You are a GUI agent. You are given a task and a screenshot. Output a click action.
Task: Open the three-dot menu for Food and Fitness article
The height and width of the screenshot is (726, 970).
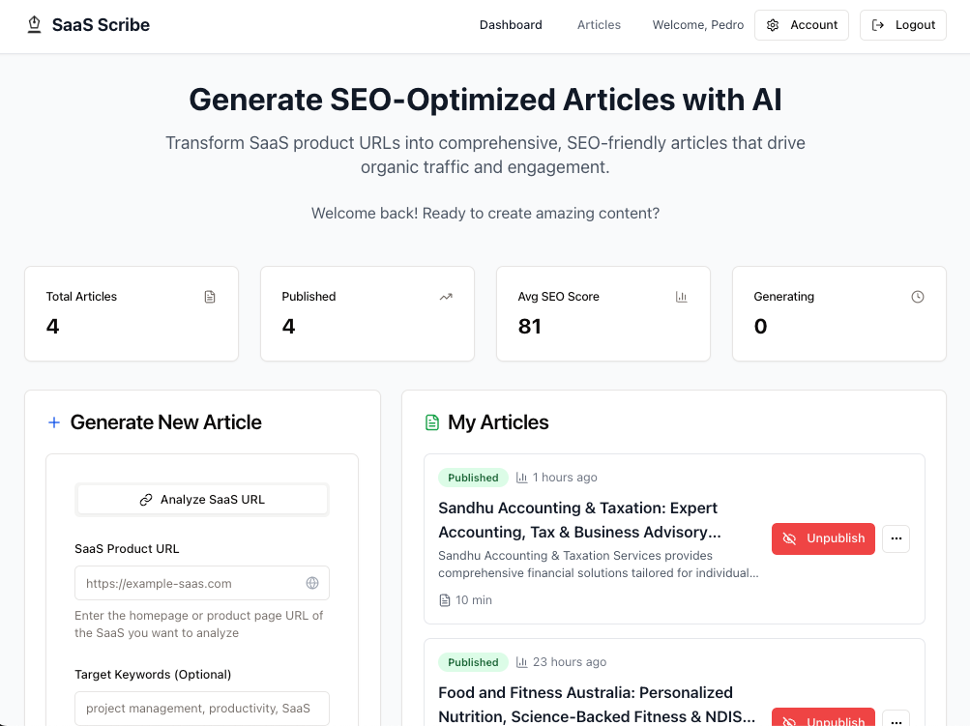click(897, 718)
